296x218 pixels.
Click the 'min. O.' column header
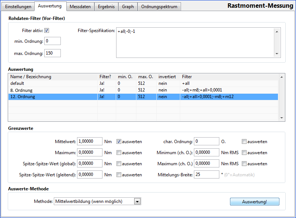tap(126, 77)
